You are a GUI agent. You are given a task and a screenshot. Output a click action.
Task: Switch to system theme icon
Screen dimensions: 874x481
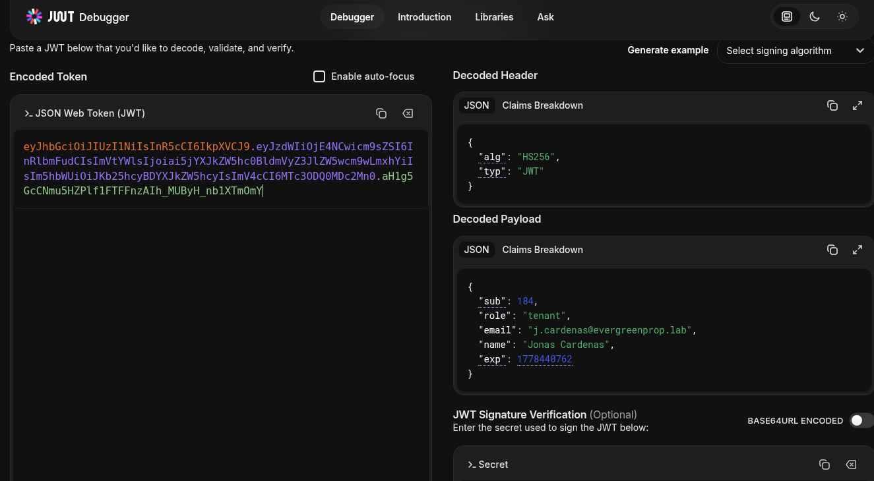click(x=787, y=17)
